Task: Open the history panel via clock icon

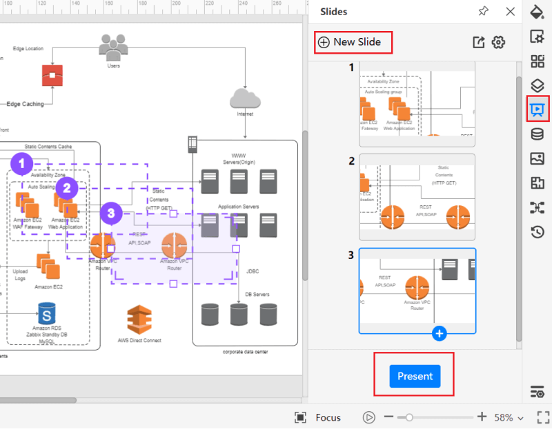Action: 538,232
